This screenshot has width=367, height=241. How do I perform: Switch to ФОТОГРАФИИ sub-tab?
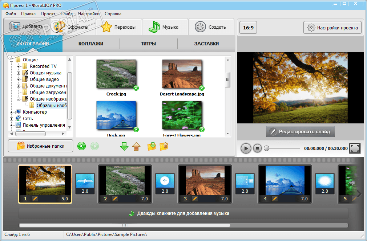click(x=33, y=44)
